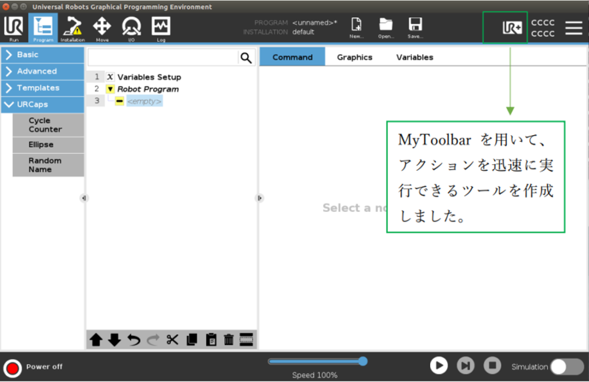The width and height of the screenshot is (589, 382).
Task: Select the Program tab icon
Action: [43, 28]
